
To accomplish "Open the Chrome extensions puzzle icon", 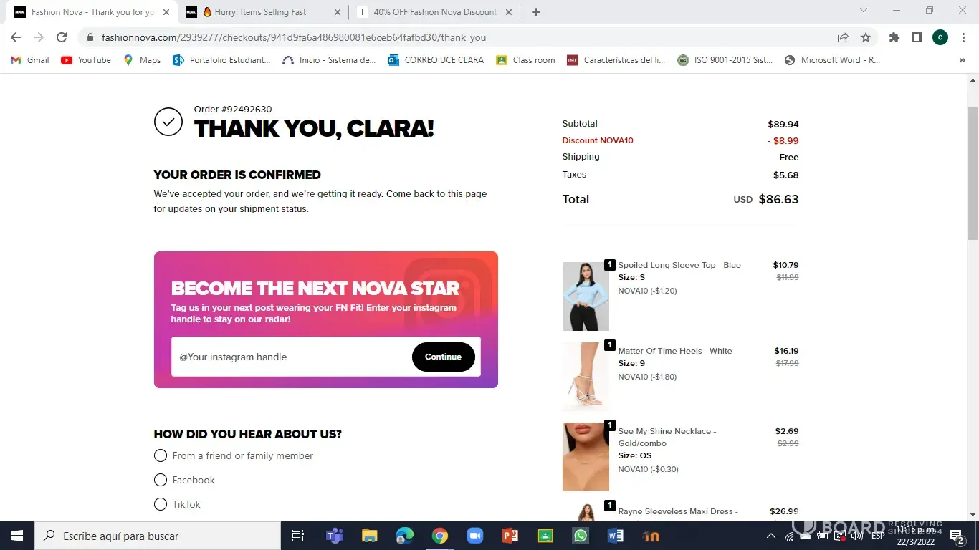I will click(x=894, y=37).
